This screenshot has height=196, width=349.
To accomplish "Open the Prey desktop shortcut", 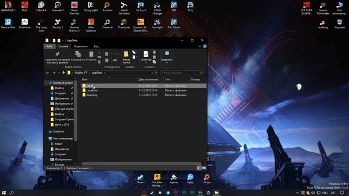I will pos(190,6).
